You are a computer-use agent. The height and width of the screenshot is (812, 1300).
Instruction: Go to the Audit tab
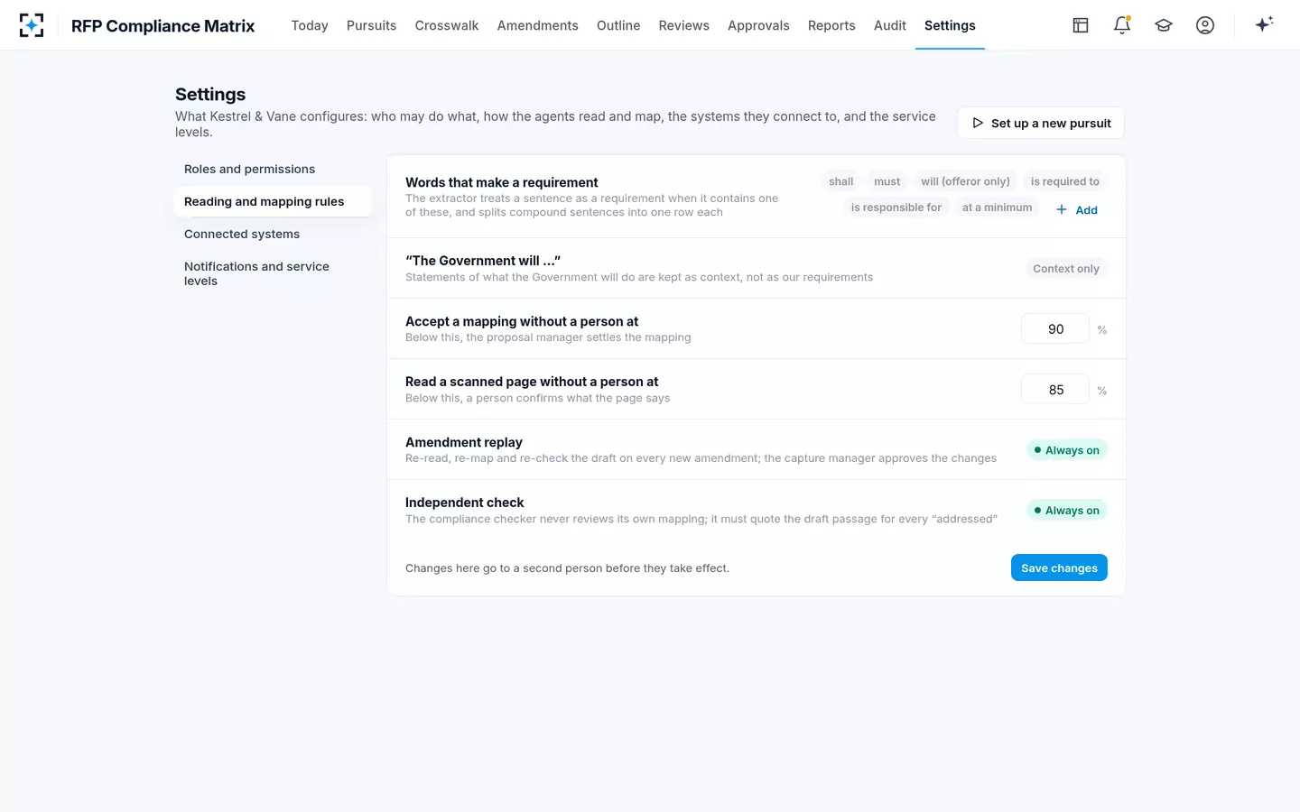(890, 25)
